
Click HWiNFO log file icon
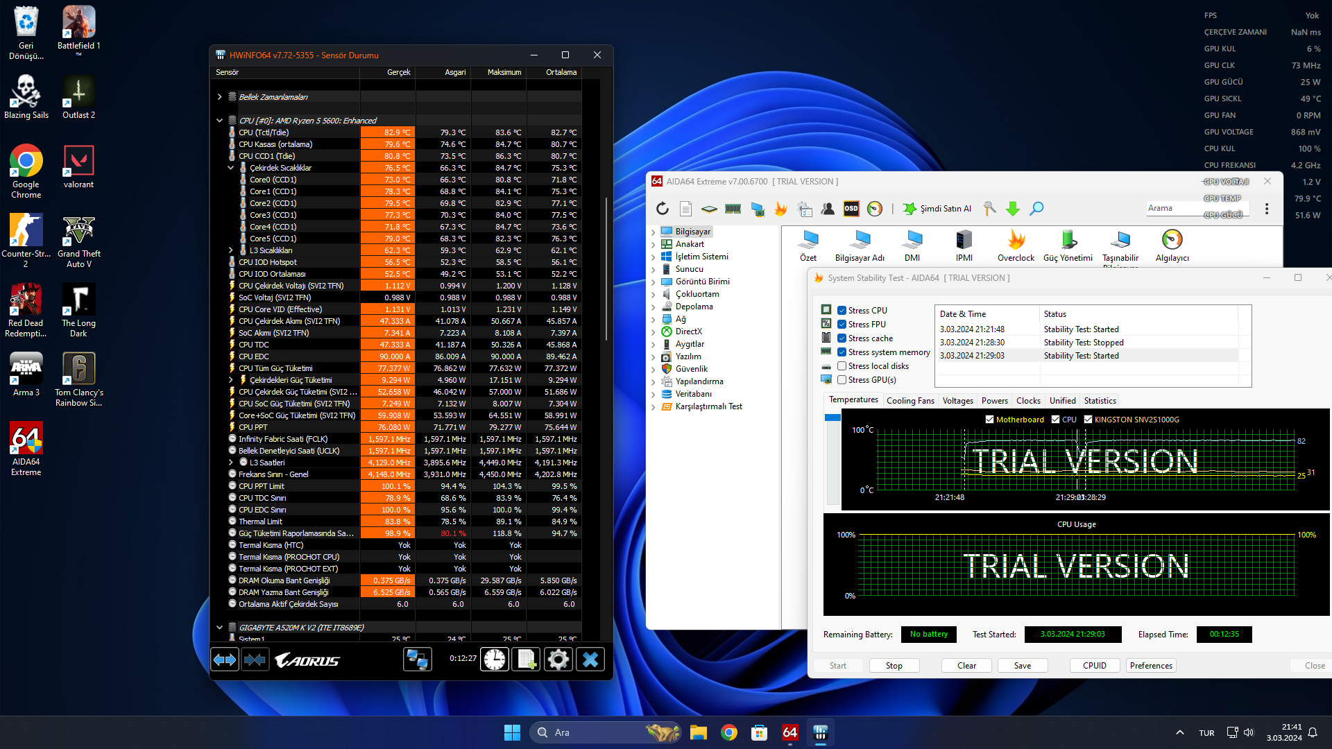pyautogui.click(x=526, y=659)
